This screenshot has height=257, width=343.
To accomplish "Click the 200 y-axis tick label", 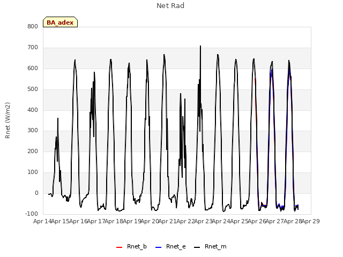I will click(33, 151).
